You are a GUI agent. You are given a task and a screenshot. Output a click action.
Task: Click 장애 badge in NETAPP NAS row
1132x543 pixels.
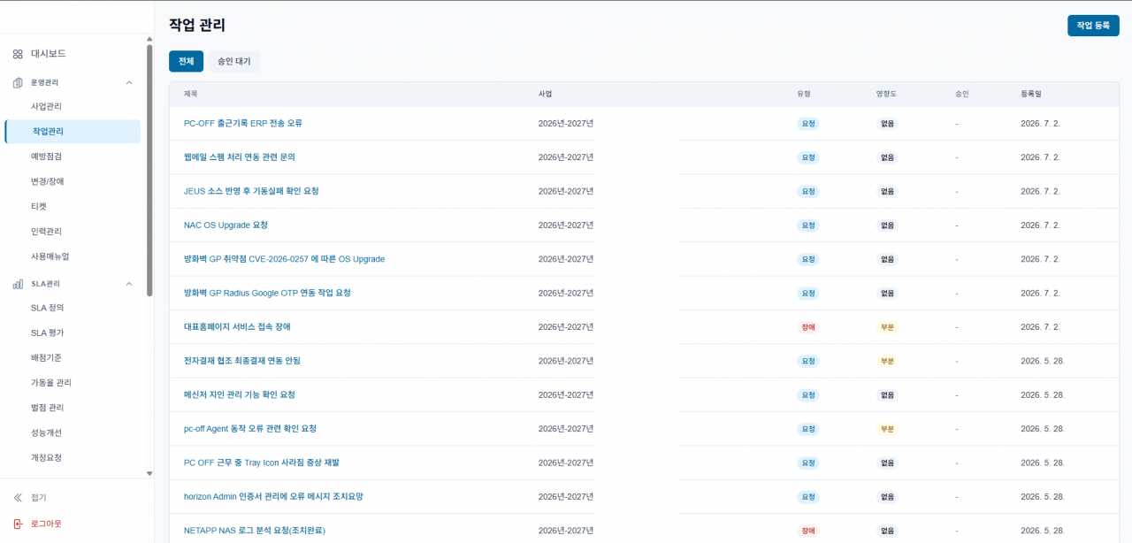[x=808, y=531]
